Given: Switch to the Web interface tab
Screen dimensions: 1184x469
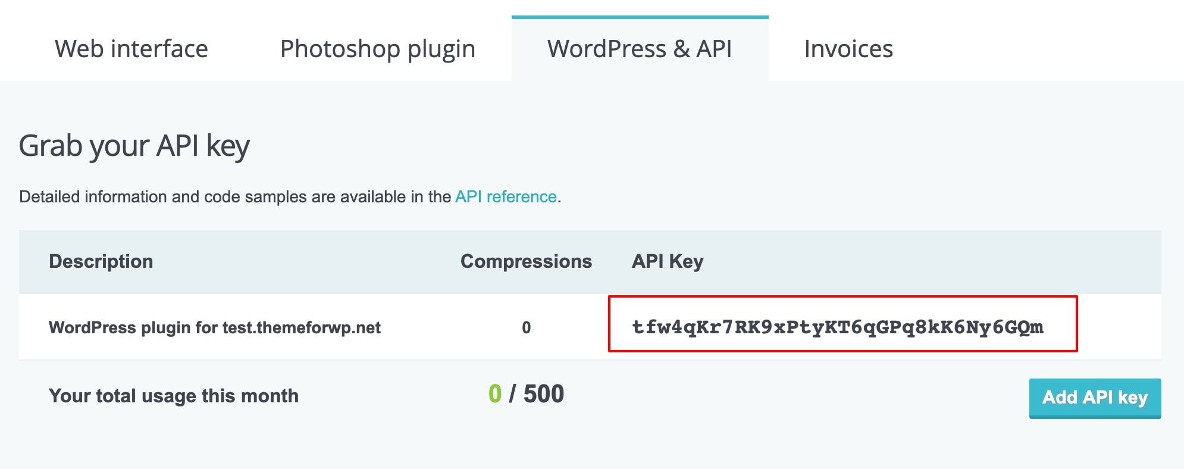Looking at the screenshot, I should pyautogui.click(x=131, y=49).
